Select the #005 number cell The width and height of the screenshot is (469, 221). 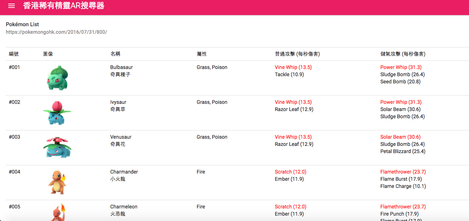pos(14,207)
